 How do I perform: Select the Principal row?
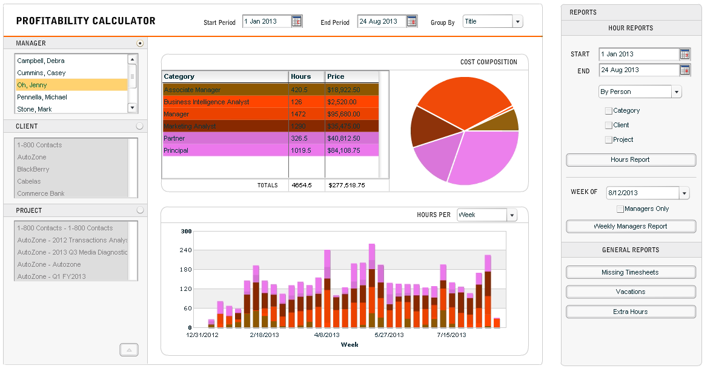pyautogui.click(x=271, y=150)
